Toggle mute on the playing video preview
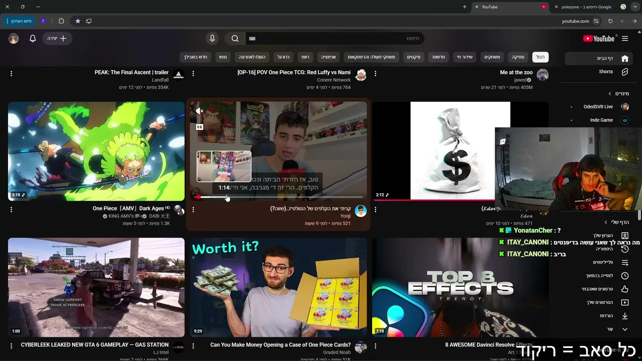This screenshot has width=642, height=361. coord(200,111)
